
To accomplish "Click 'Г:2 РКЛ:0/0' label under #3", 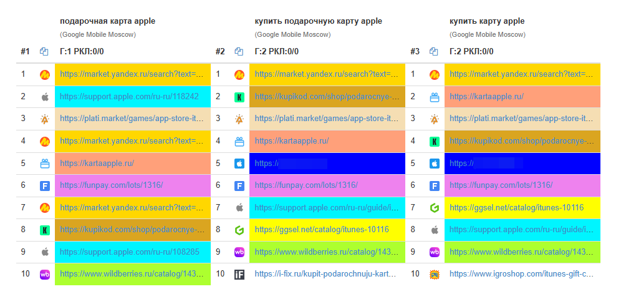I will pyautogui.click(x=471, y=52).
